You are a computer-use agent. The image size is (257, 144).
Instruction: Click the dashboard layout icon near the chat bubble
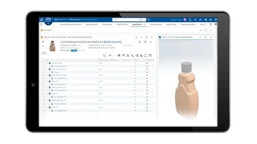point(211,24)
